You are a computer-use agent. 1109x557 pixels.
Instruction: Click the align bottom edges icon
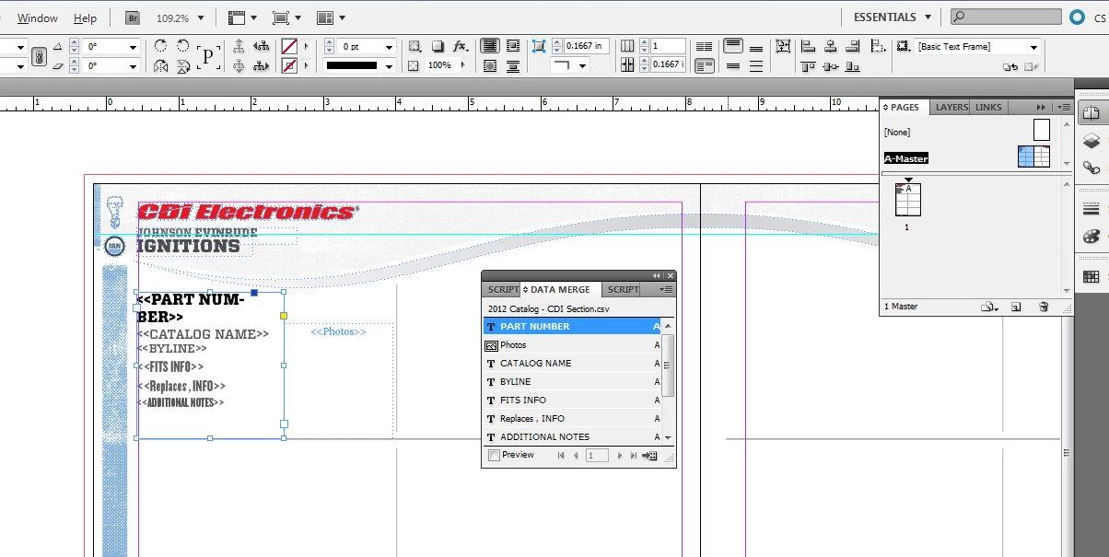click(853, 66)
